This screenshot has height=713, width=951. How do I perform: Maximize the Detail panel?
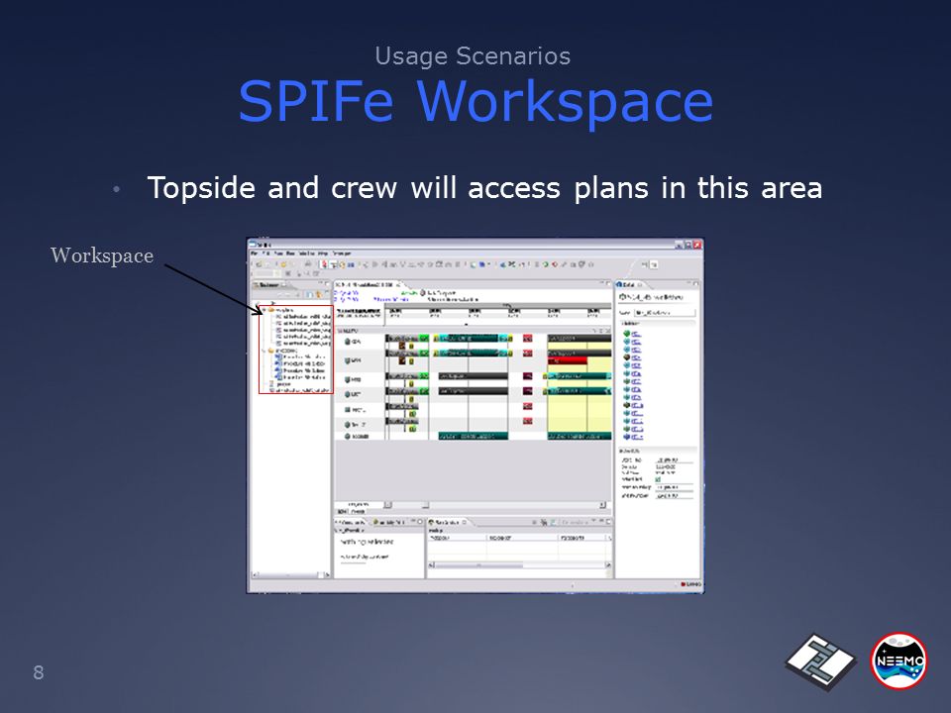[x=696, y=284]
